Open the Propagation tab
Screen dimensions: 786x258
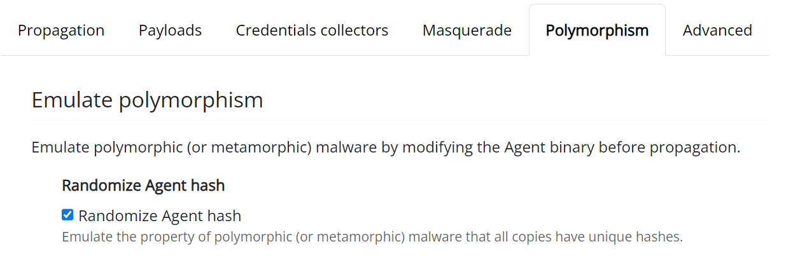point(61,31)
